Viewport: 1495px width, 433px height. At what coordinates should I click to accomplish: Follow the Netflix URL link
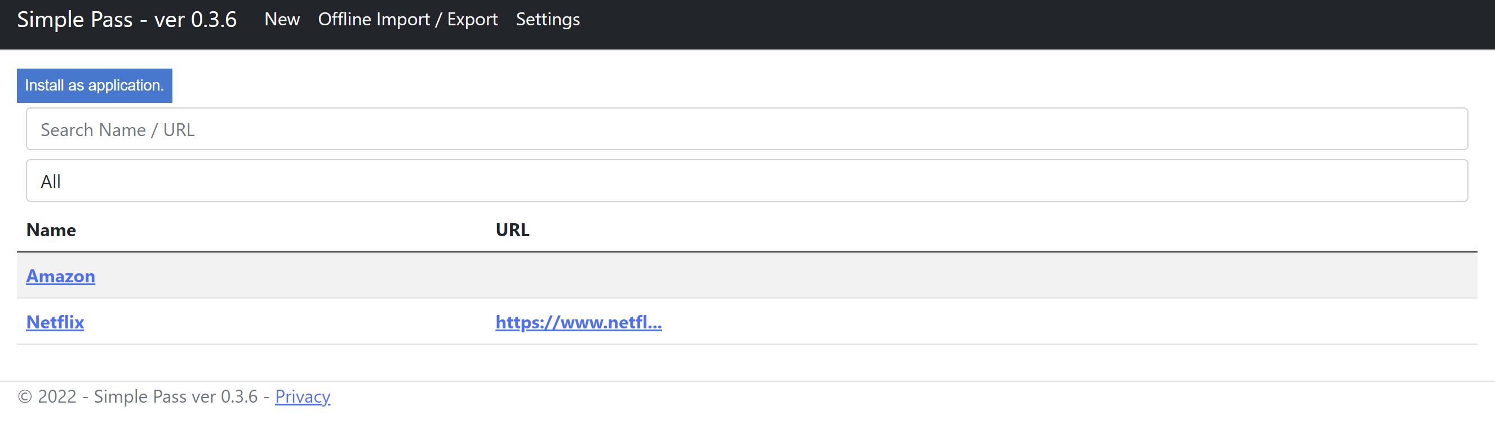coord(578,322)
